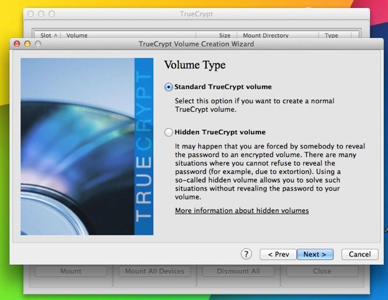Sort by Slot column in TrueCrypt window

[x=47, y=35]
